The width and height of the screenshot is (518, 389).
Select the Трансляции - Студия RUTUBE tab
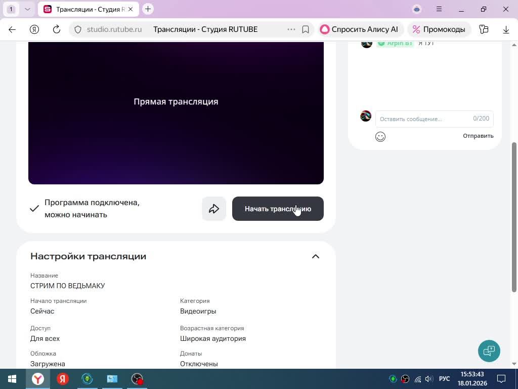pos(88,9)
